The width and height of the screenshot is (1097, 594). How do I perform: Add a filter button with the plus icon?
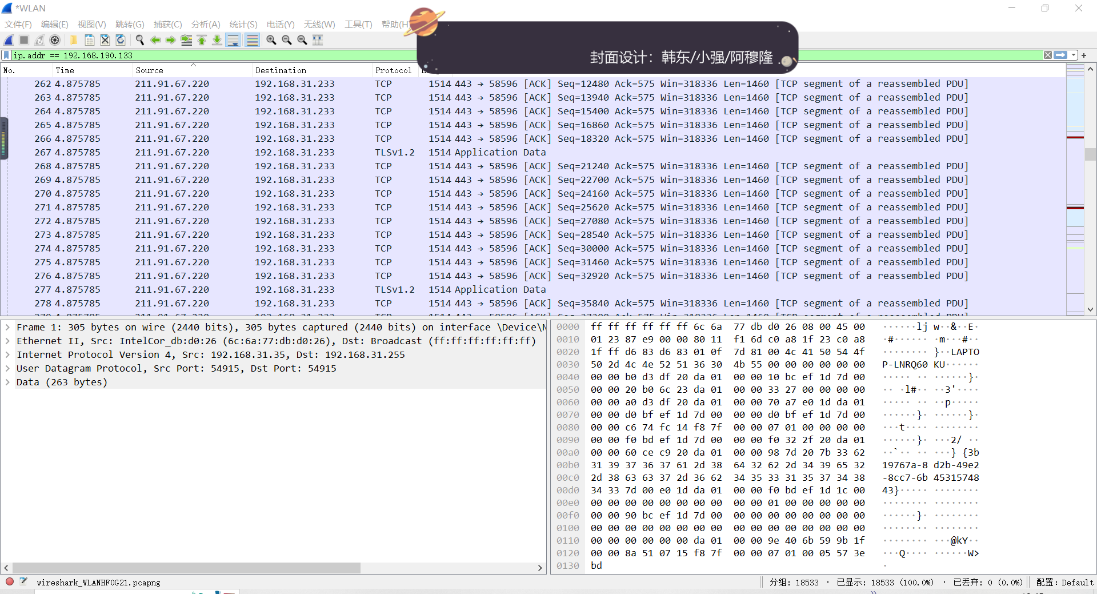point(1084,55)
